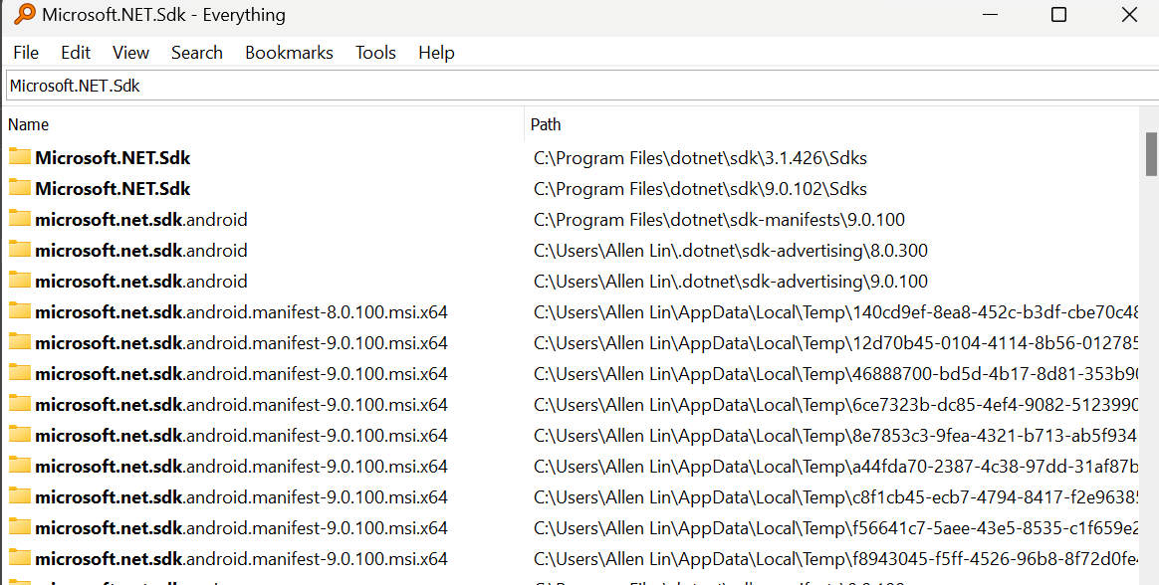Select manifest-9.0.100.msi.x64 name in 12d70b45 row

tap(241, 342)
